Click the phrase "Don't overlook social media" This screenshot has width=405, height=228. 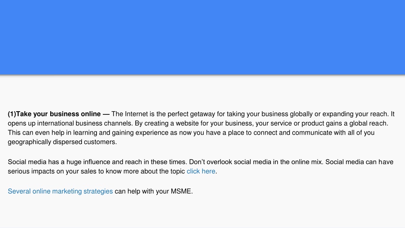[x=227, y=162]
